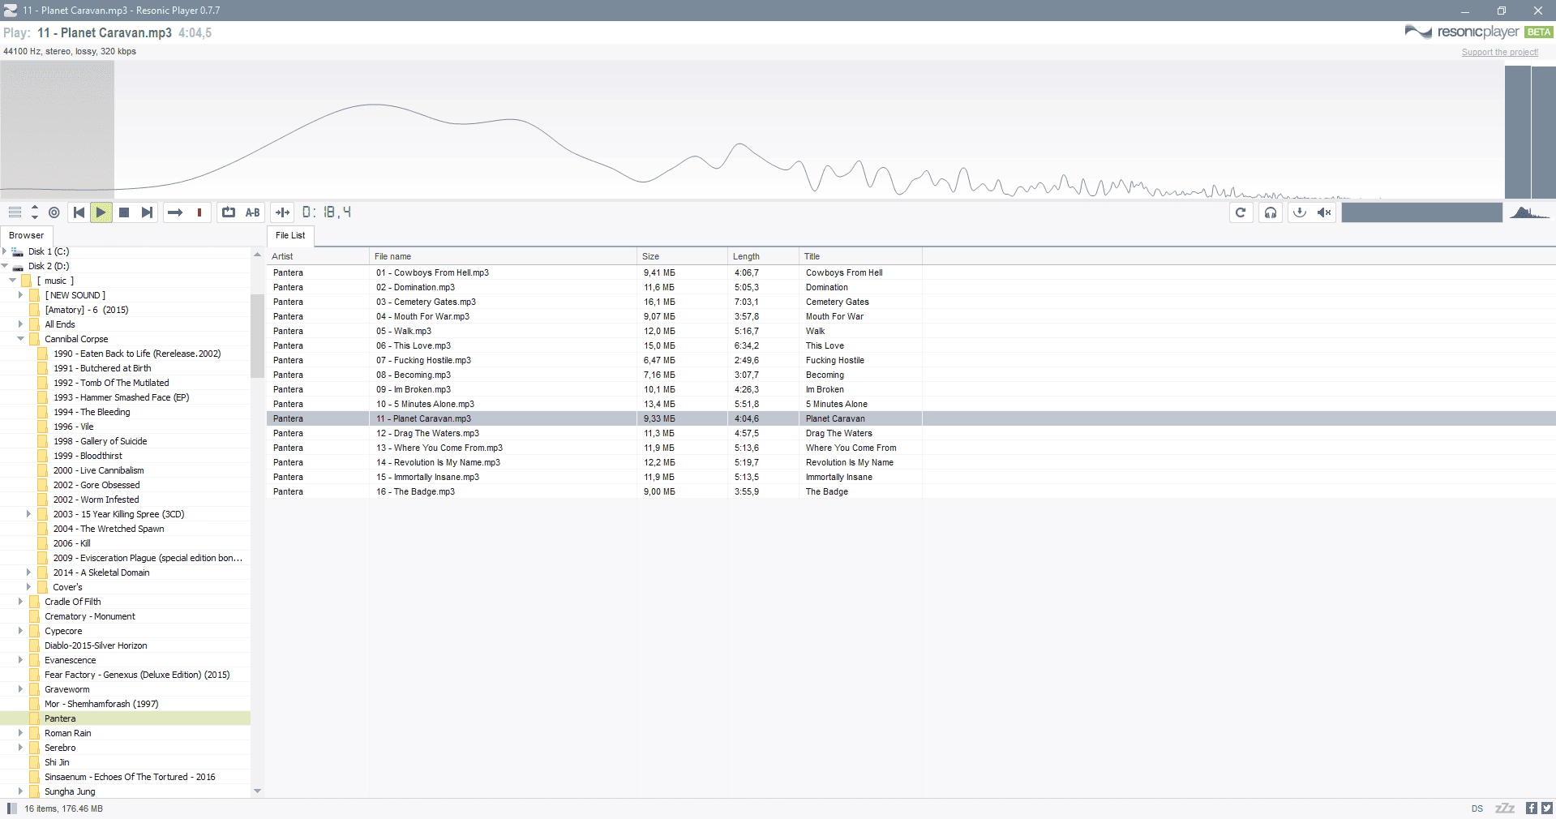Expand the [ NEW SOUND ] folder
Viewport: 1556px width, 819px height.
click(x=21, y=295)
